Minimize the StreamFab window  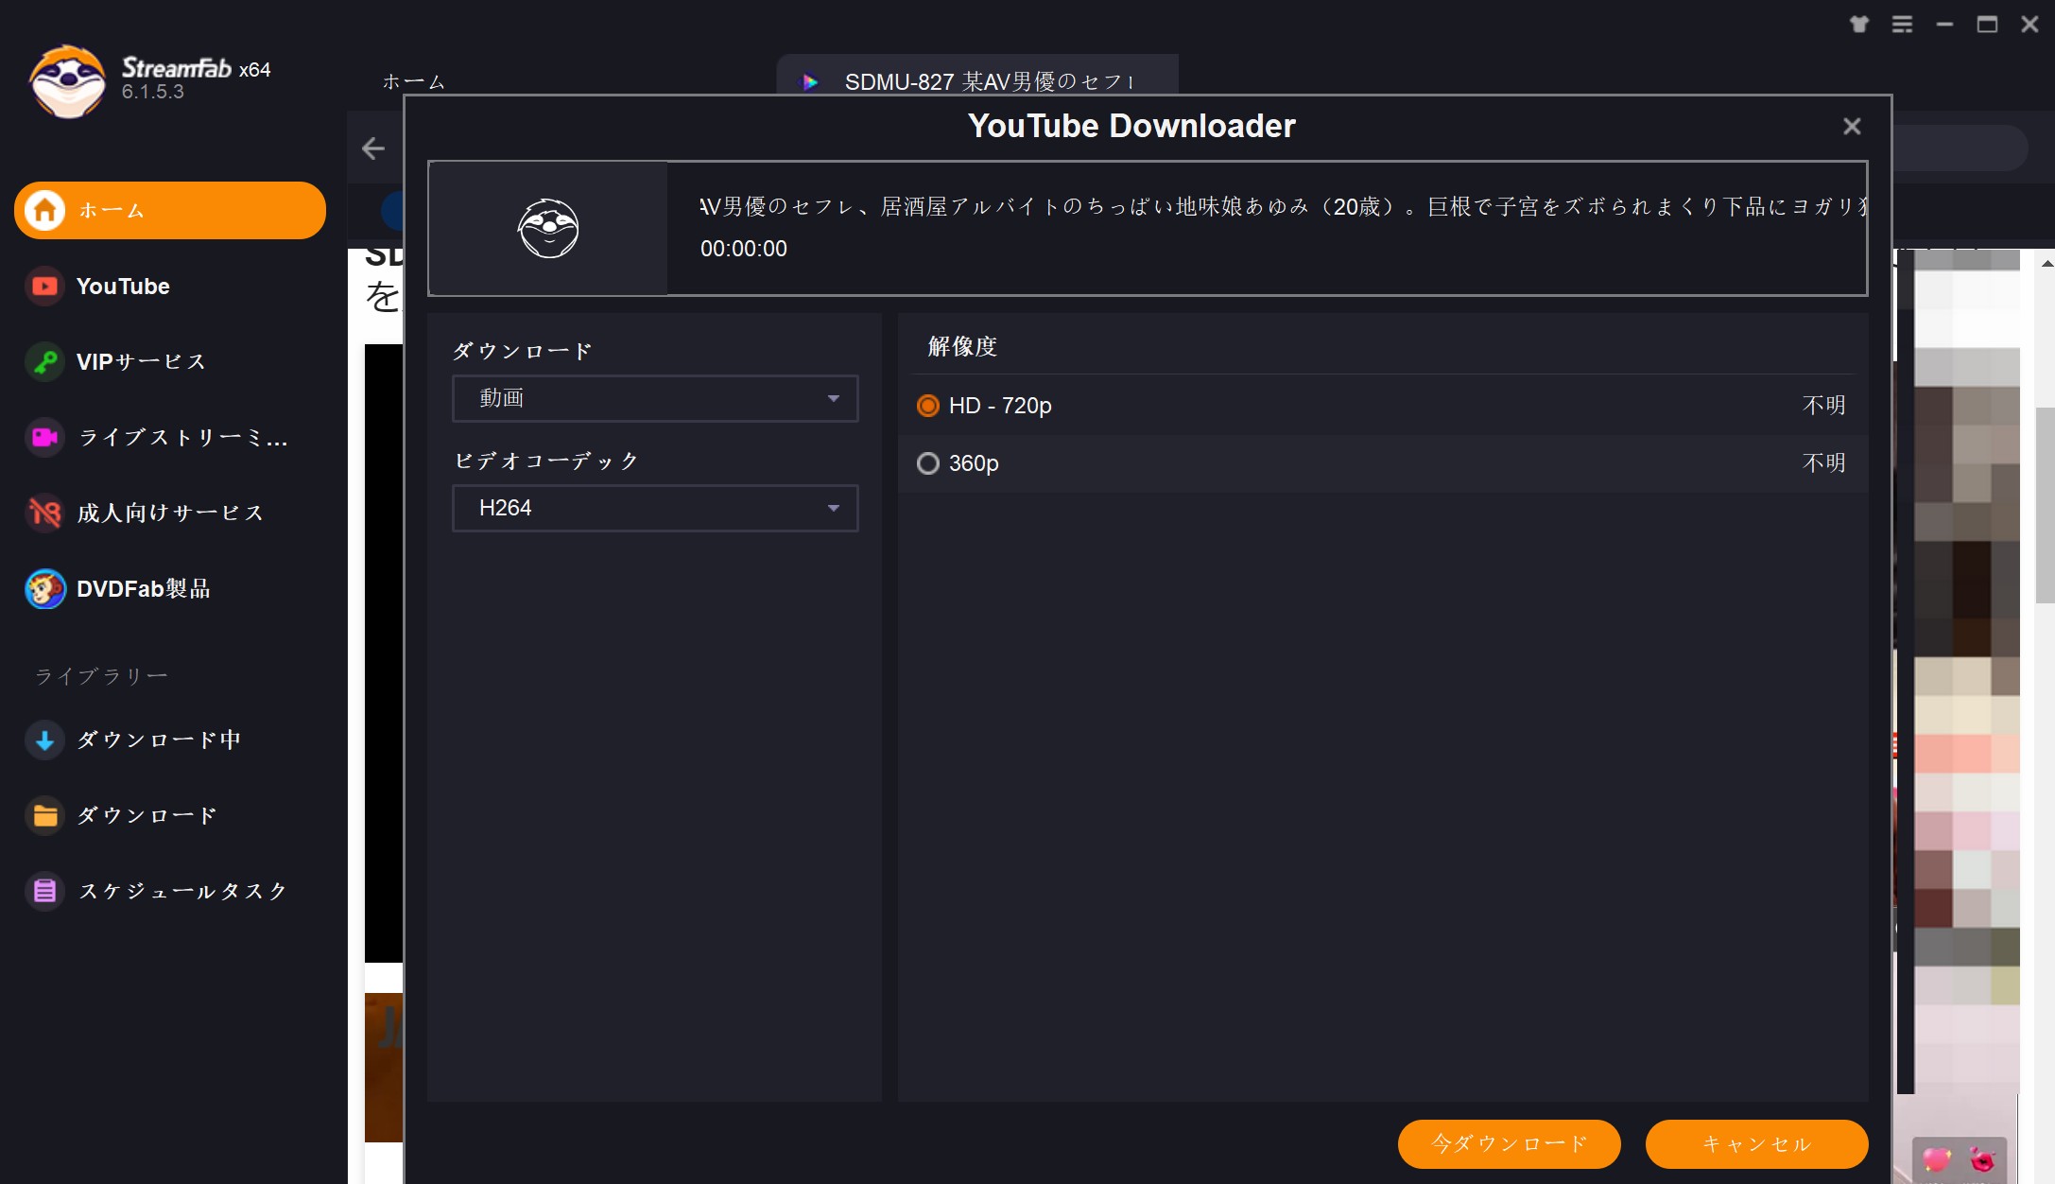click(x=1944, y=24)
